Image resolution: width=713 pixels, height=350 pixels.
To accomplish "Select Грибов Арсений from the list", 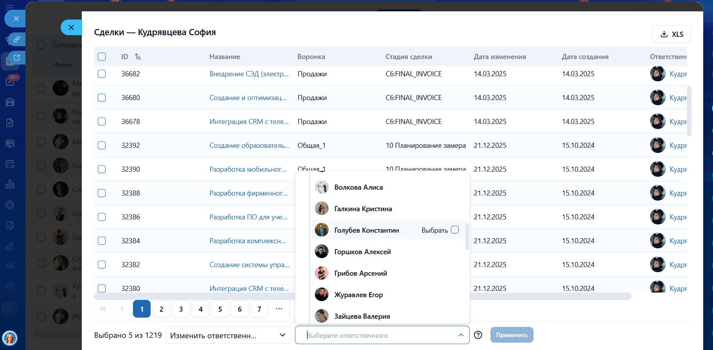I will coord(388,273).
